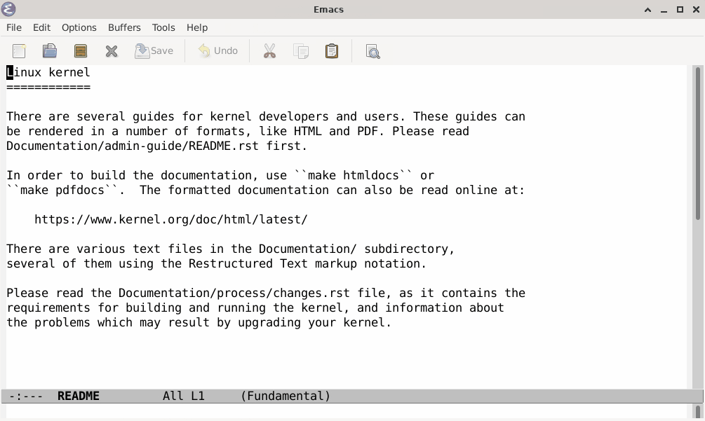Open the Tools menu

click(x=163, y=27)
